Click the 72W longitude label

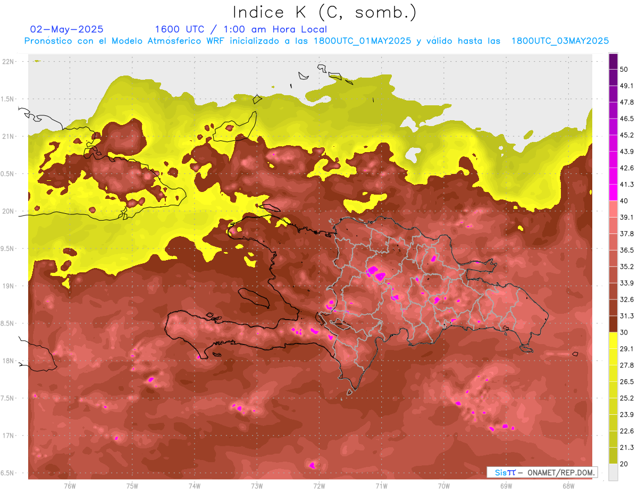click(319, 486)
